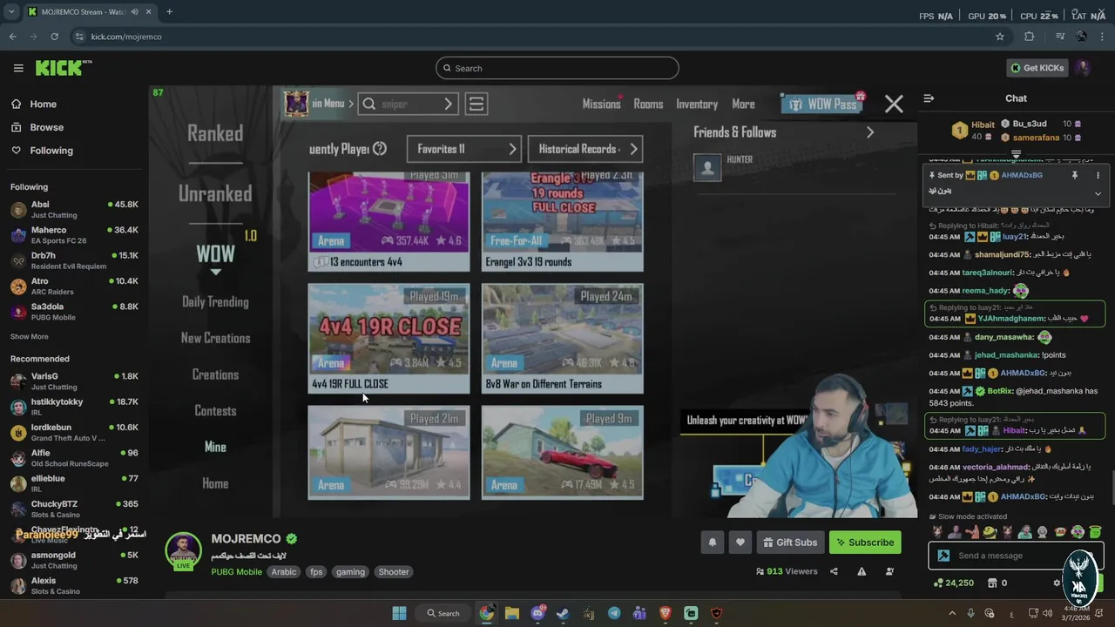This screenshot has width=1115, height=627.
Task: Expand Friends & Follows arrow
Action: (x=869, y=132)
